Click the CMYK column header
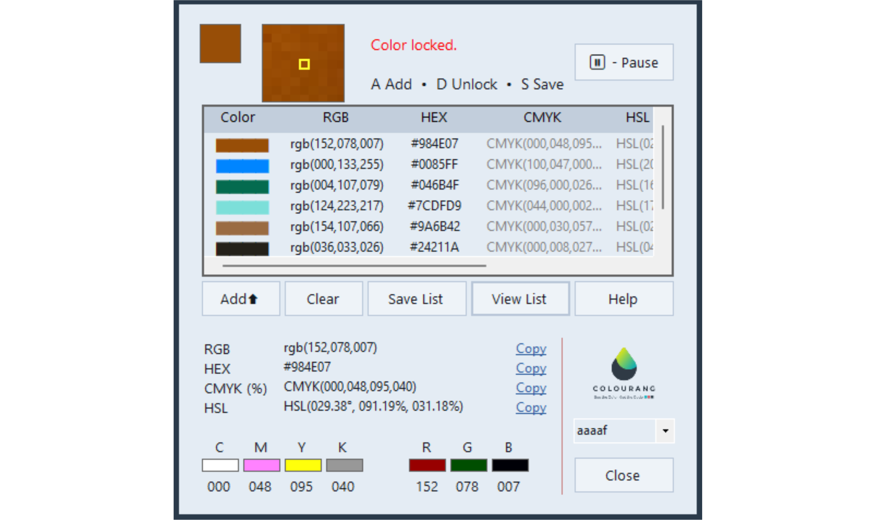This screenshot has width=876, height=520. (542, 117)
